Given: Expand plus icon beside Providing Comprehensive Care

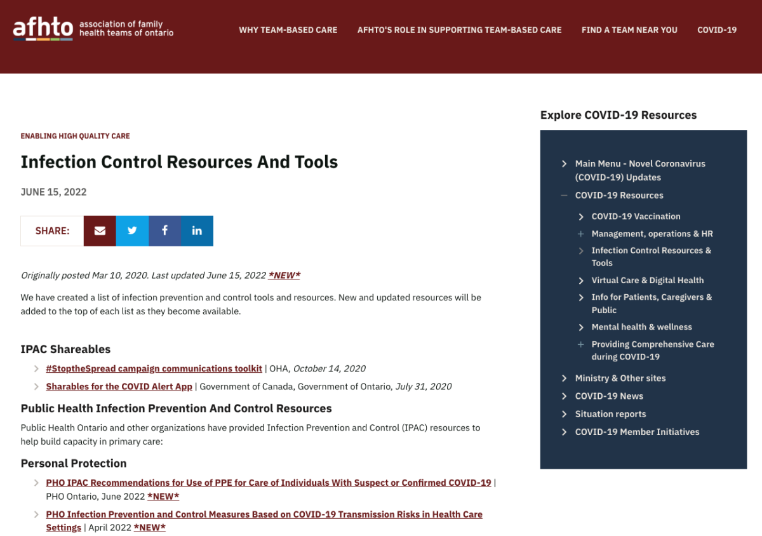Looking at the screenshot, I should (580, 344).
